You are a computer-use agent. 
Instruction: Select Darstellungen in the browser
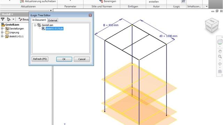[16, 28]
